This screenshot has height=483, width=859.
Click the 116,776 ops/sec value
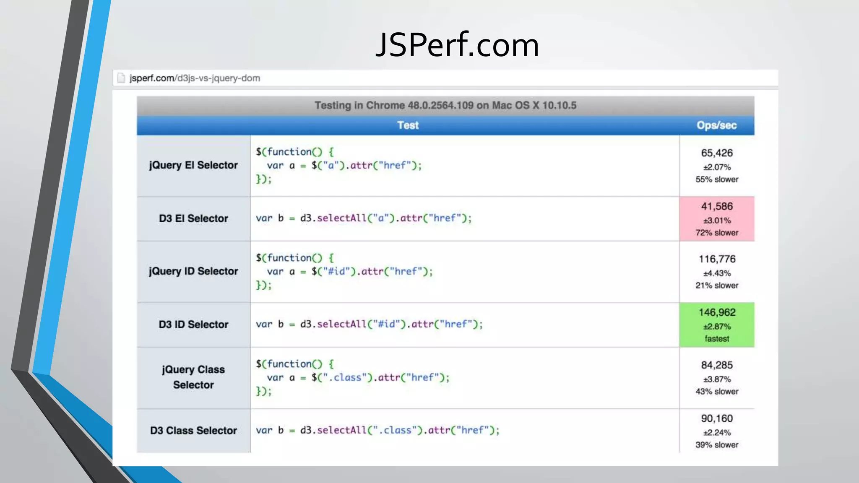pos(717,259)
